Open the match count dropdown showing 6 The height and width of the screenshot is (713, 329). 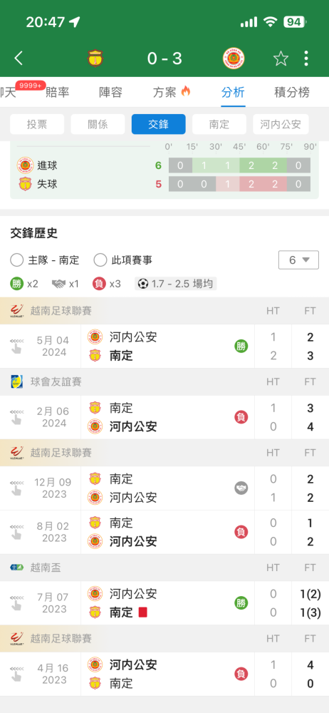click(298, 260)
